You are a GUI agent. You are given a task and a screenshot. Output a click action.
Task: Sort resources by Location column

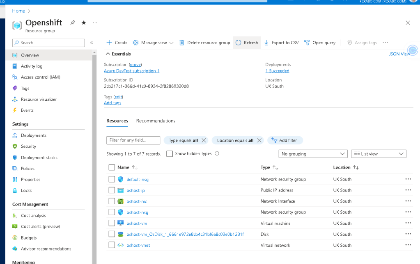click(x=346, y=167)
